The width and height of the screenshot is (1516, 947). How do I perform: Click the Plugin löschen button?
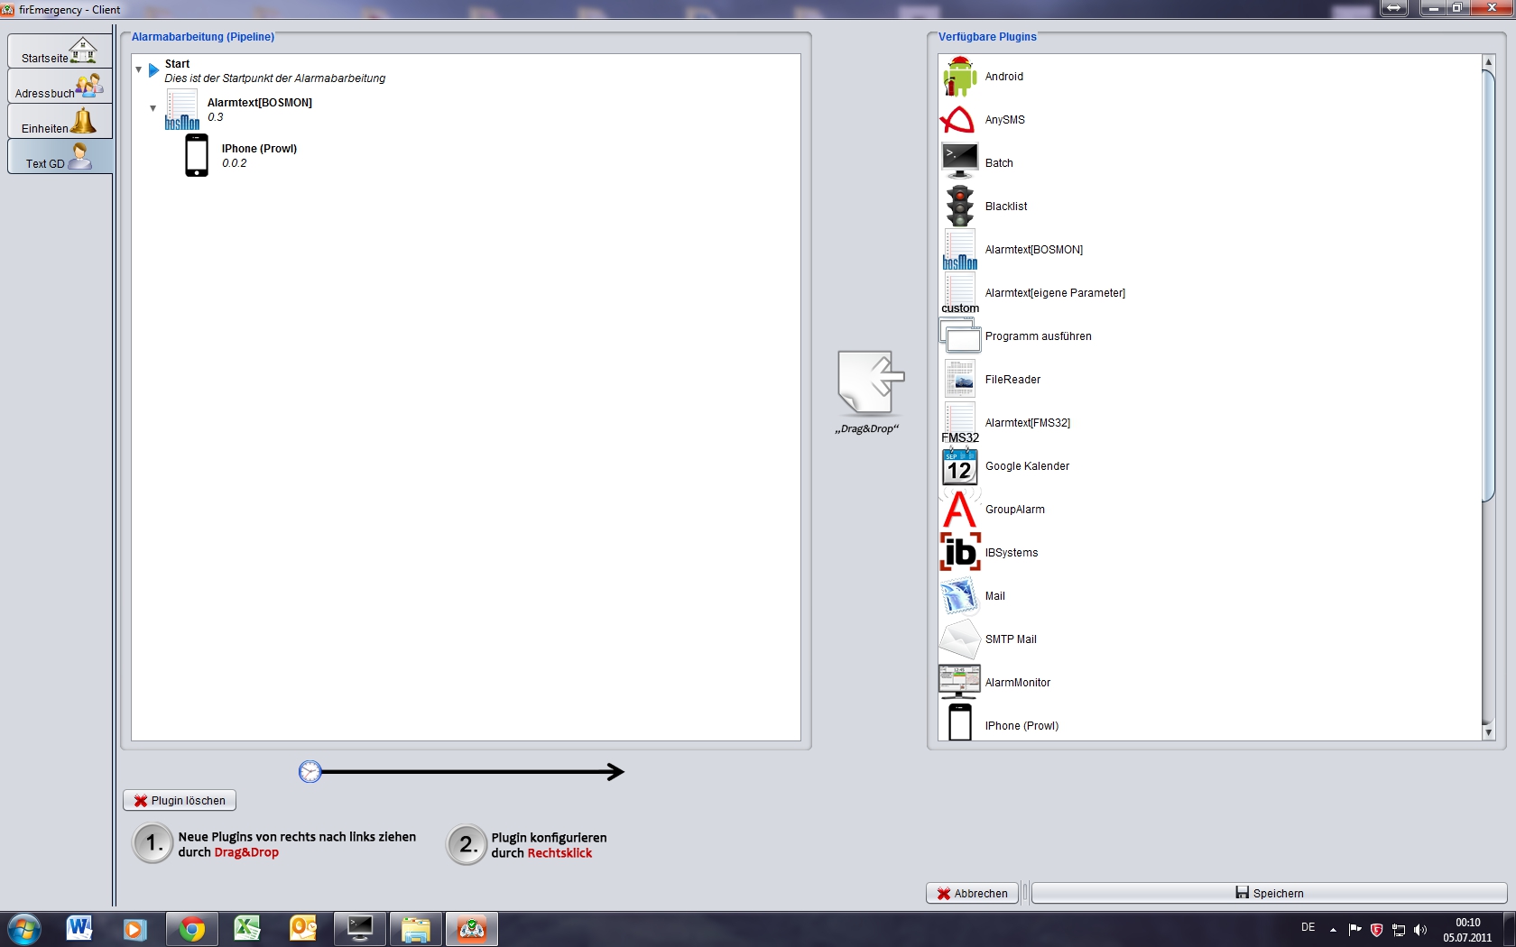pyautogui.click(x=180, y=800)
